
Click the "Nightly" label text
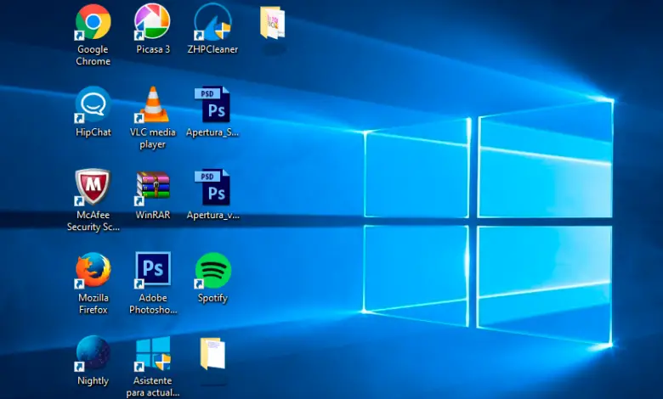[93, 381]
